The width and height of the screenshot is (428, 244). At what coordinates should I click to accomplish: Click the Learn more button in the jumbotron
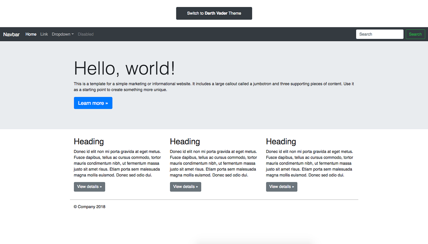(93, 103)
